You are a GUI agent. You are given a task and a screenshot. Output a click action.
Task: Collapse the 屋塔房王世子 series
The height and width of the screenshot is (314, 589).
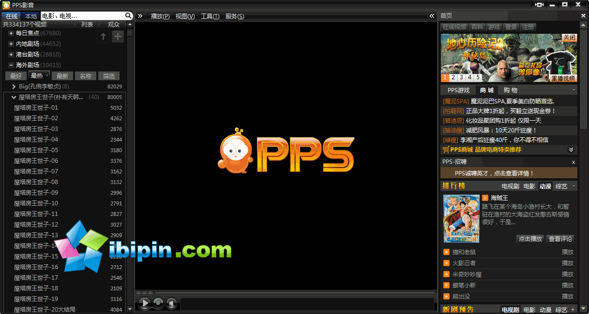pos(14,97)
